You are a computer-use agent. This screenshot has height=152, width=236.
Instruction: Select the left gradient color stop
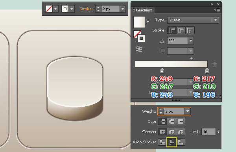[x=162, y=70]
